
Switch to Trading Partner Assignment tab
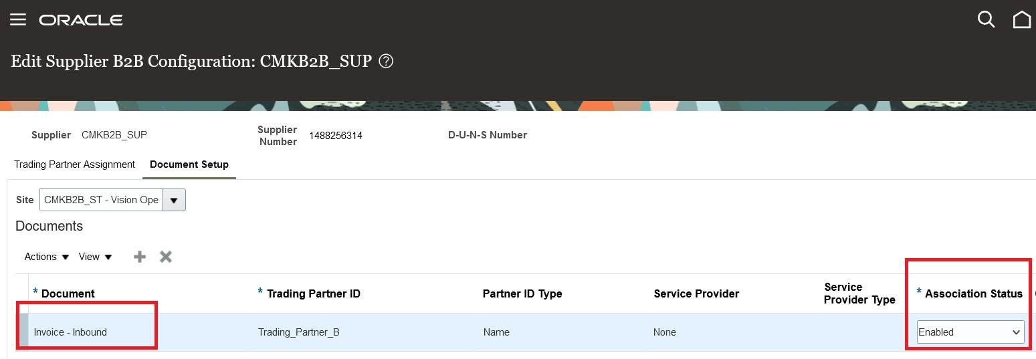(x=74, y=164)
